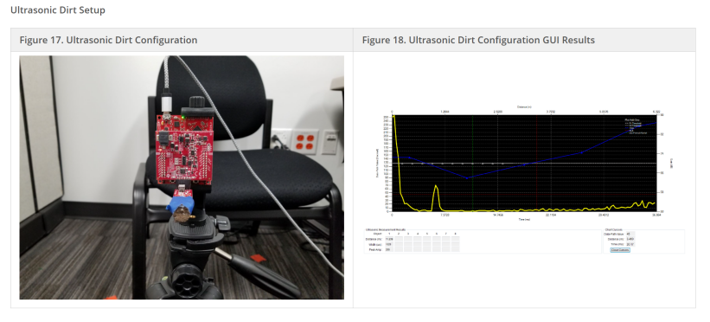Click object 1 Peak Amp result cell
This screenshot has width=710, height=322.
pyautogui.click(x=389, y=249)
